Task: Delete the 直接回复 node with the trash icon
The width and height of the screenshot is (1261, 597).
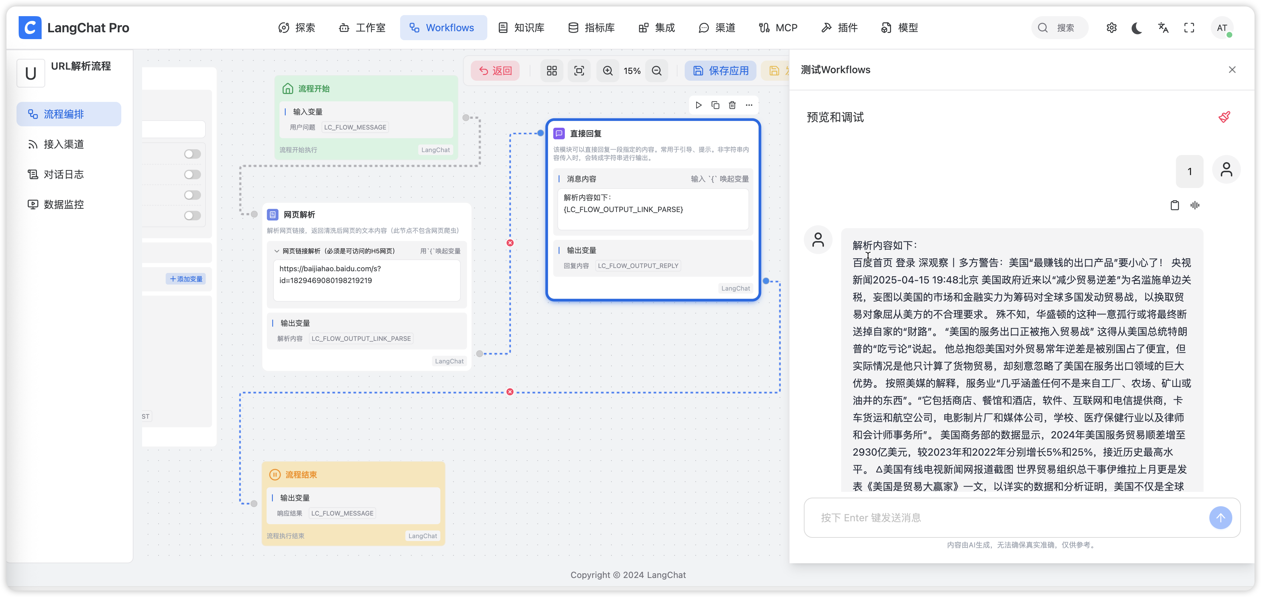Action: pyautogui.click(x=732, y=105)
